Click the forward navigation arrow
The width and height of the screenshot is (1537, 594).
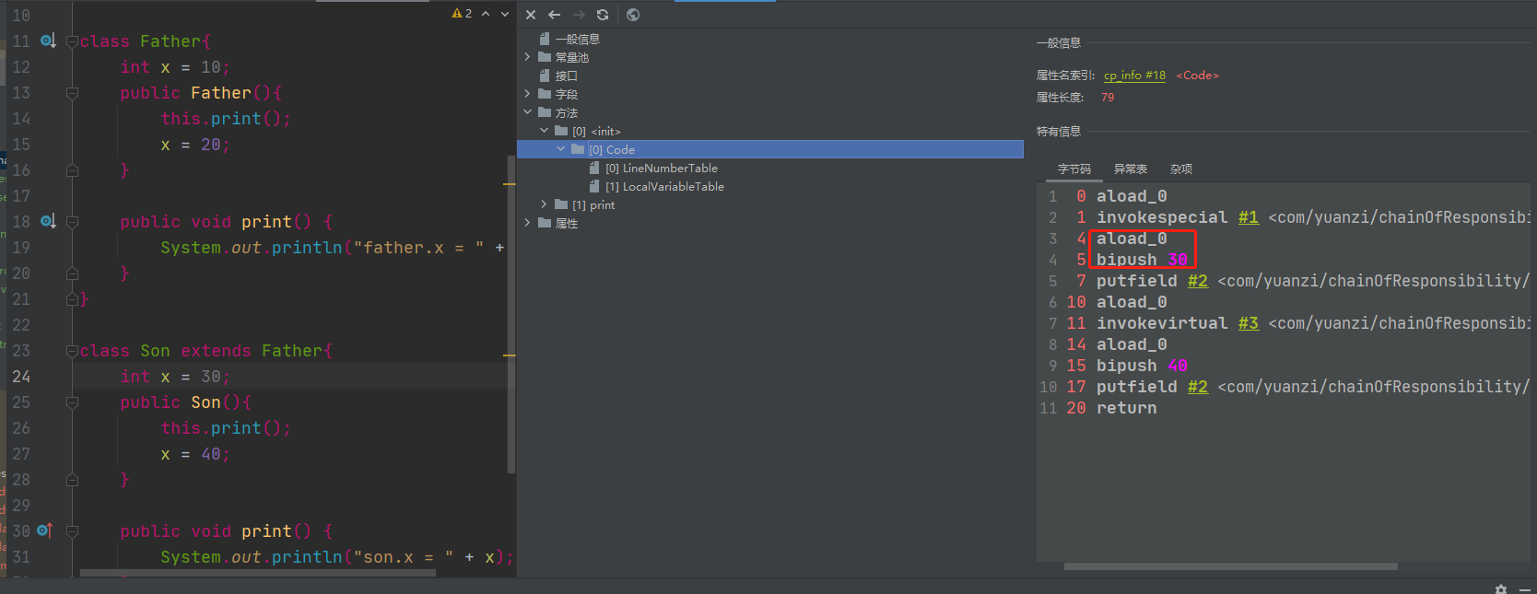point(579,15)
